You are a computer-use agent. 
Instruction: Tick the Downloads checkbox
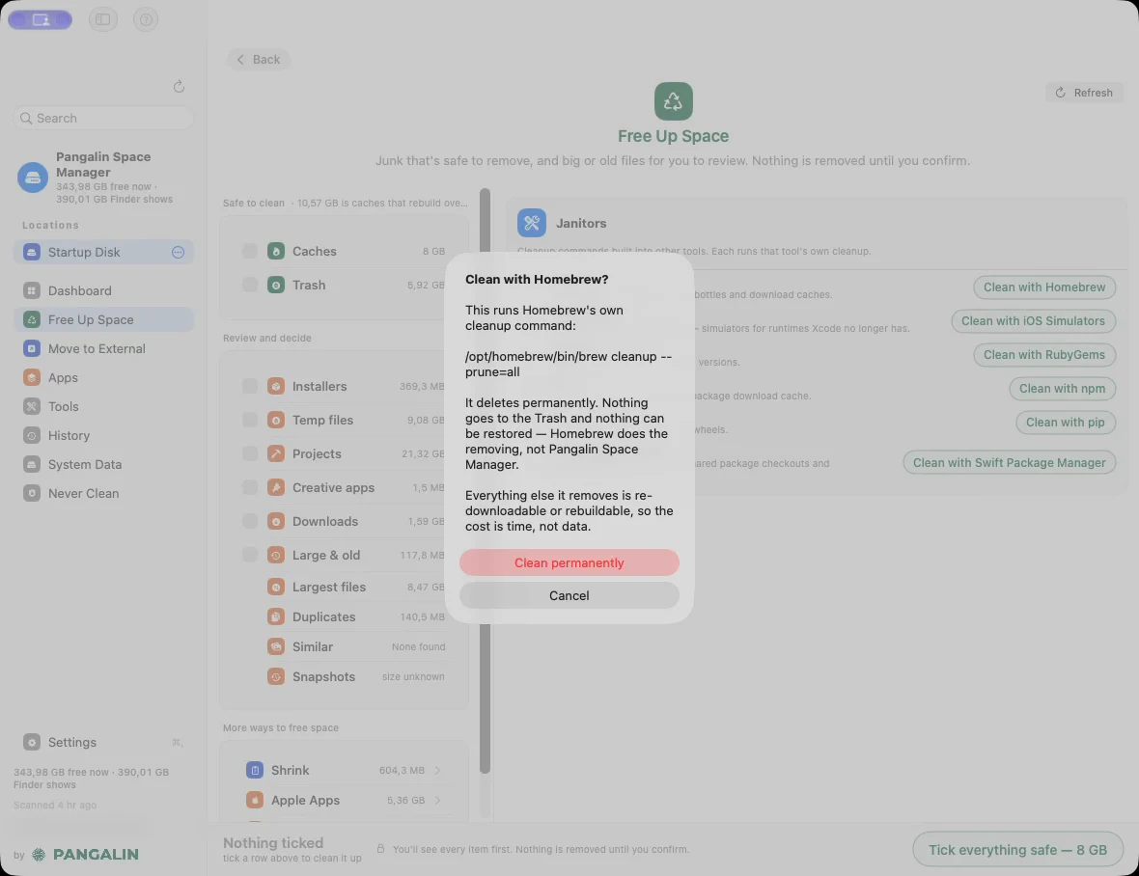[x=250, y=521]
